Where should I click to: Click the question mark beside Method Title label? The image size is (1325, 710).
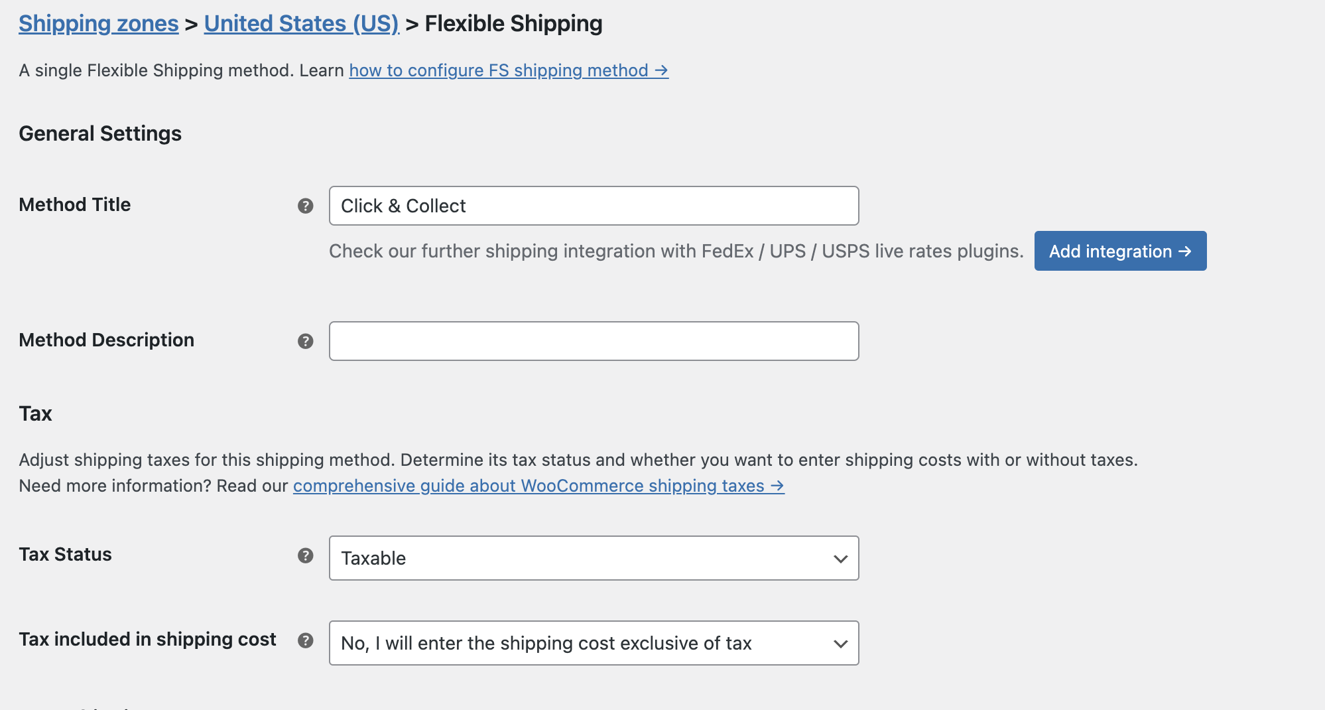pyautogui.click(x=305, y=206)
